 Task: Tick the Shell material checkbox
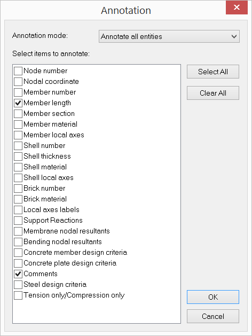(18, 167)
